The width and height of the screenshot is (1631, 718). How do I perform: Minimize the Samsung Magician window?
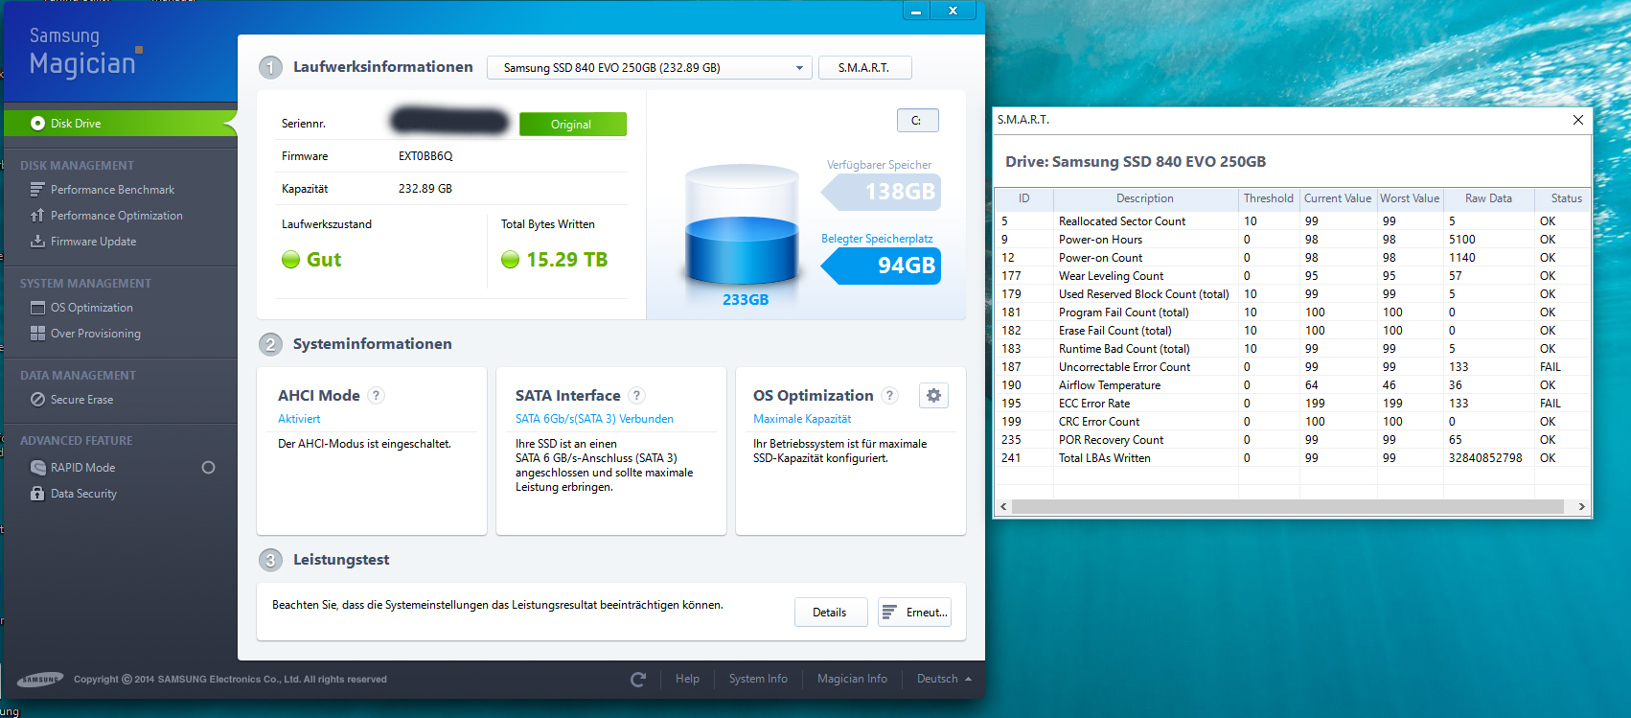916,11
